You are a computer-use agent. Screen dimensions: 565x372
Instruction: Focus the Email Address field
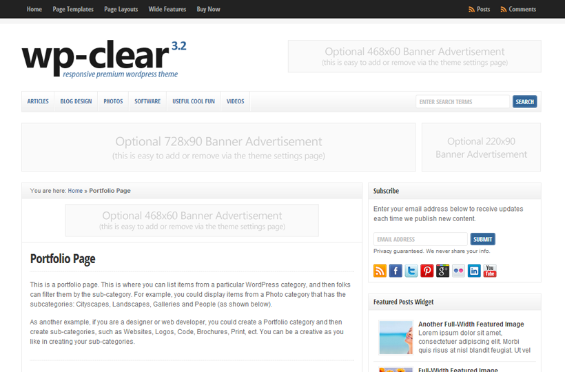420,239
